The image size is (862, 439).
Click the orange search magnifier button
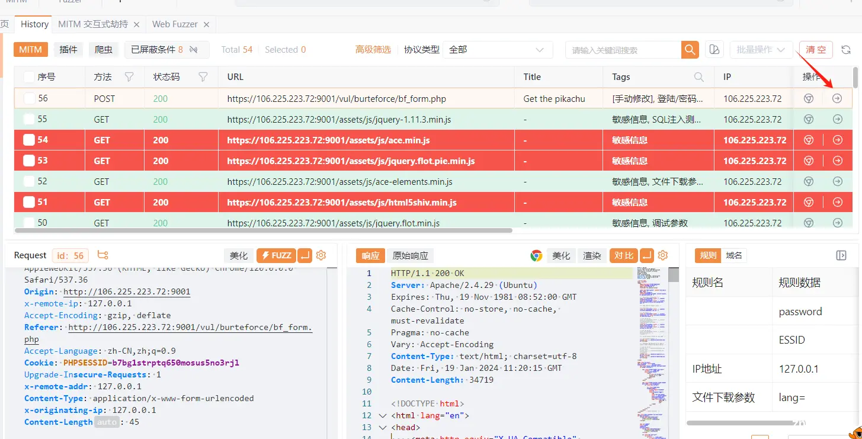click(690, 50)
